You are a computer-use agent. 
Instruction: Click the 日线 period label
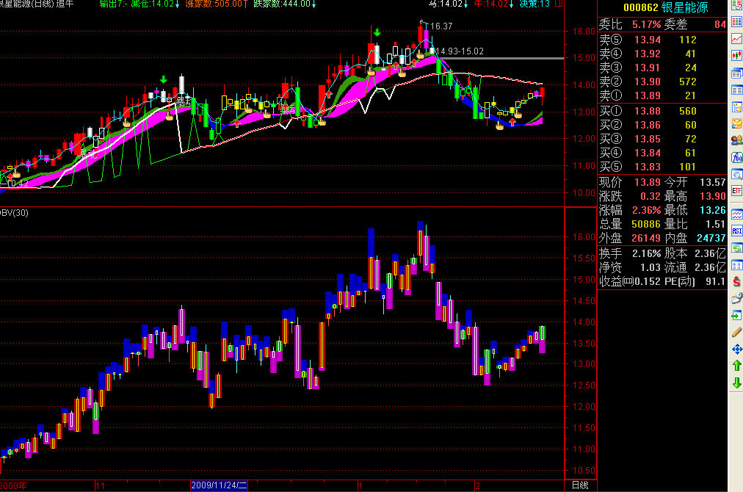click(x=580, y=485)
